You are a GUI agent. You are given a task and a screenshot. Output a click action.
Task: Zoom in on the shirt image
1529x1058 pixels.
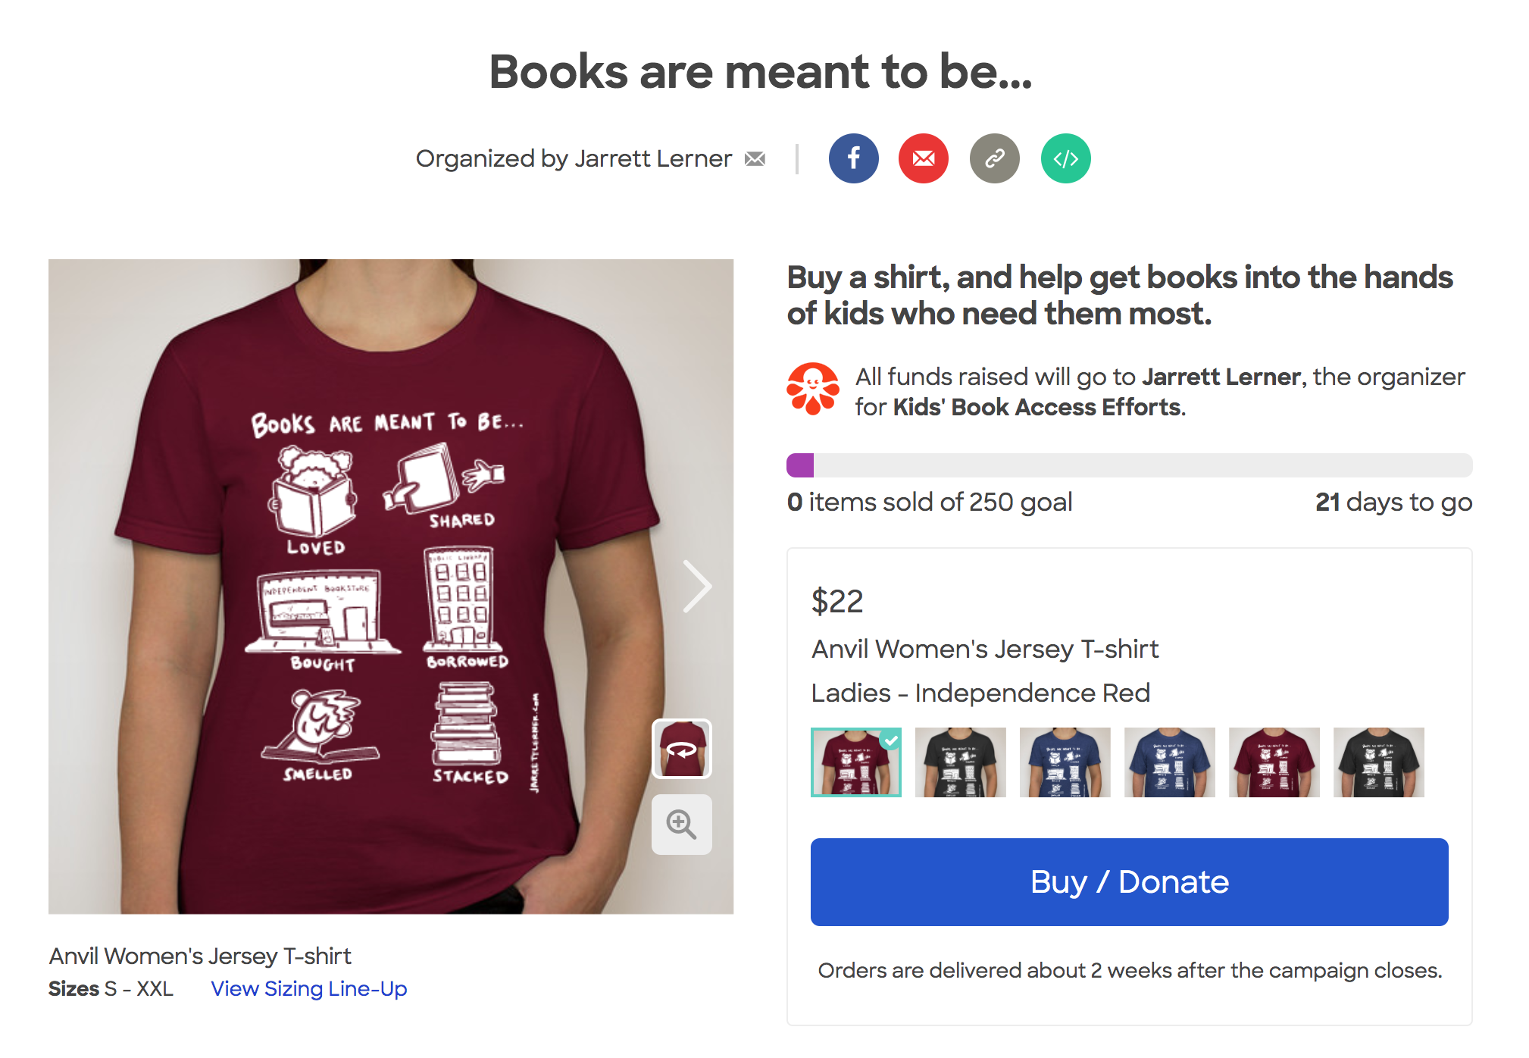682,825
